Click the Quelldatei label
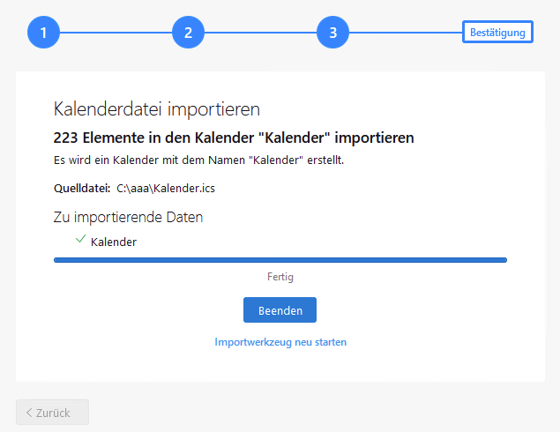This screenshot has height=432, width=560. tap(81, 188)
